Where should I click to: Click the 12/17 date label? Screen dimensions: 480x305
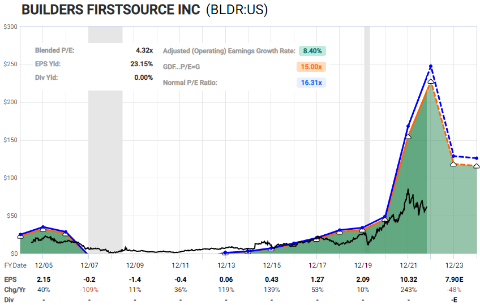[x=318, y=265]
